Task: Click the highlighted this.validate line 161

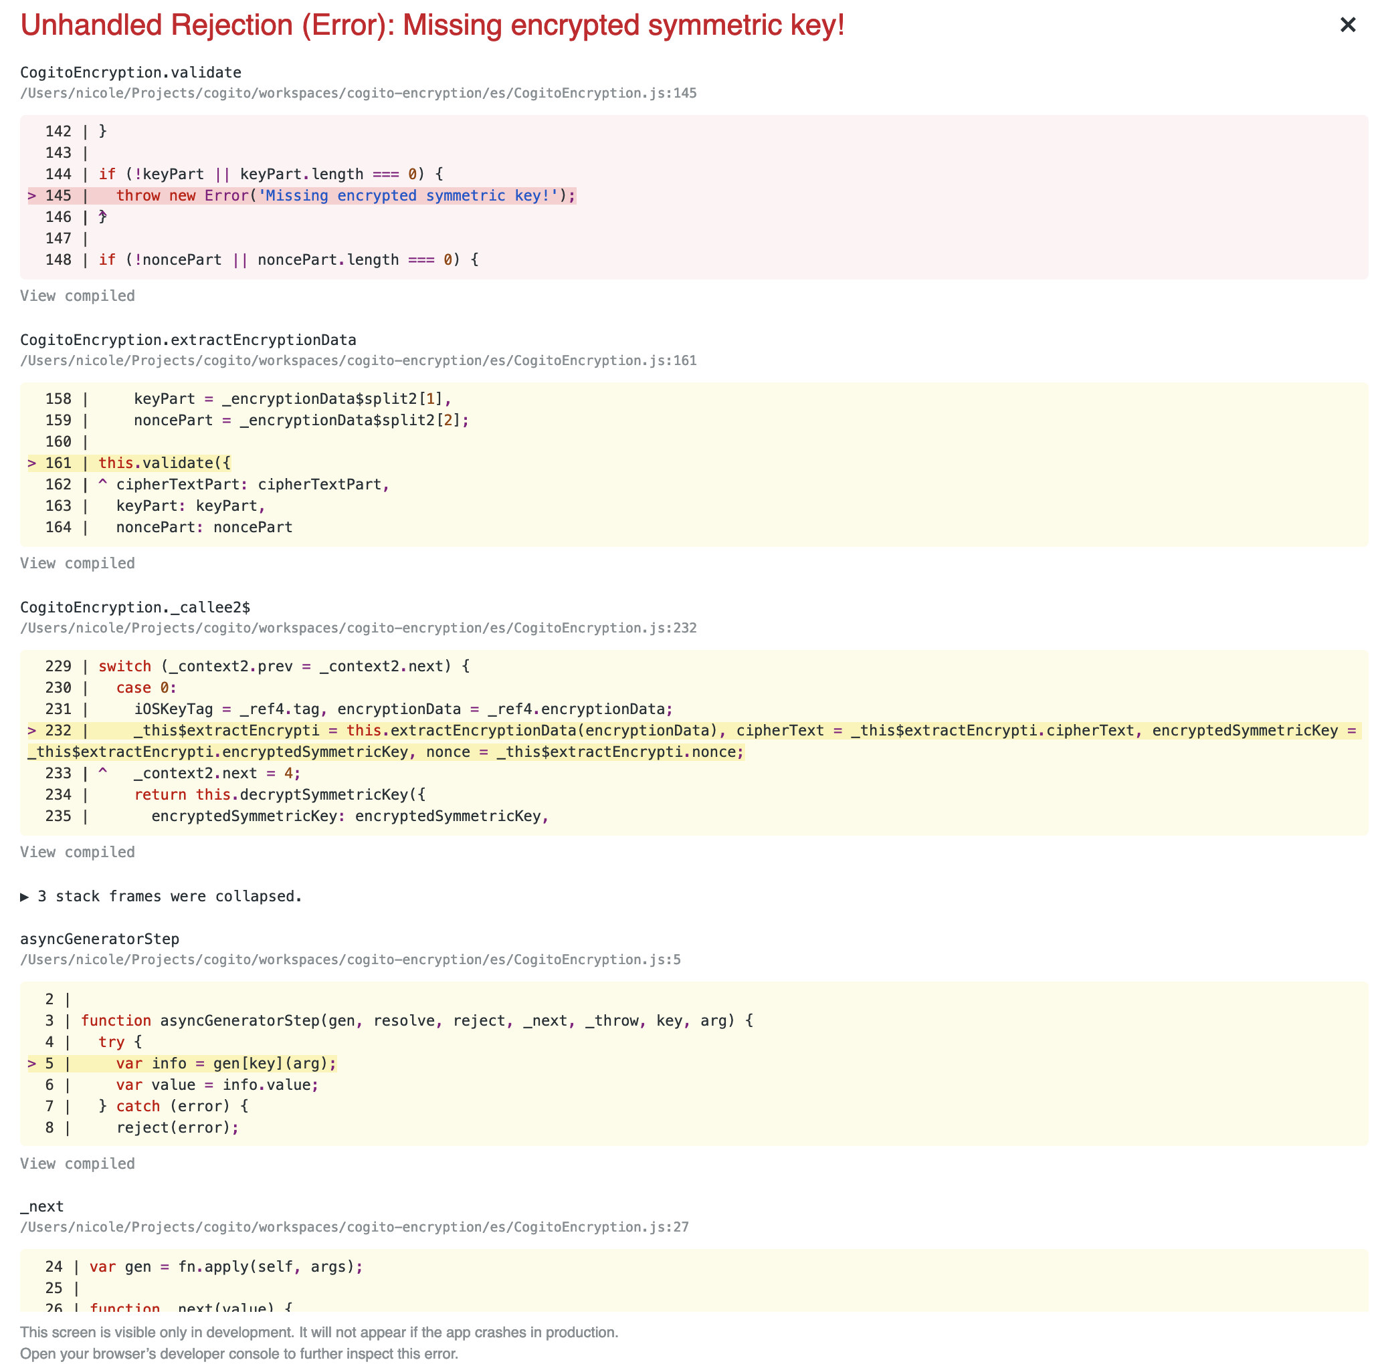Action: tap(163, 463)
